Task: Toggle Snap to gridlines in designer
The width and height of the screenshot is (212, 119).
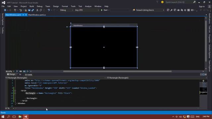Action: 24,71
